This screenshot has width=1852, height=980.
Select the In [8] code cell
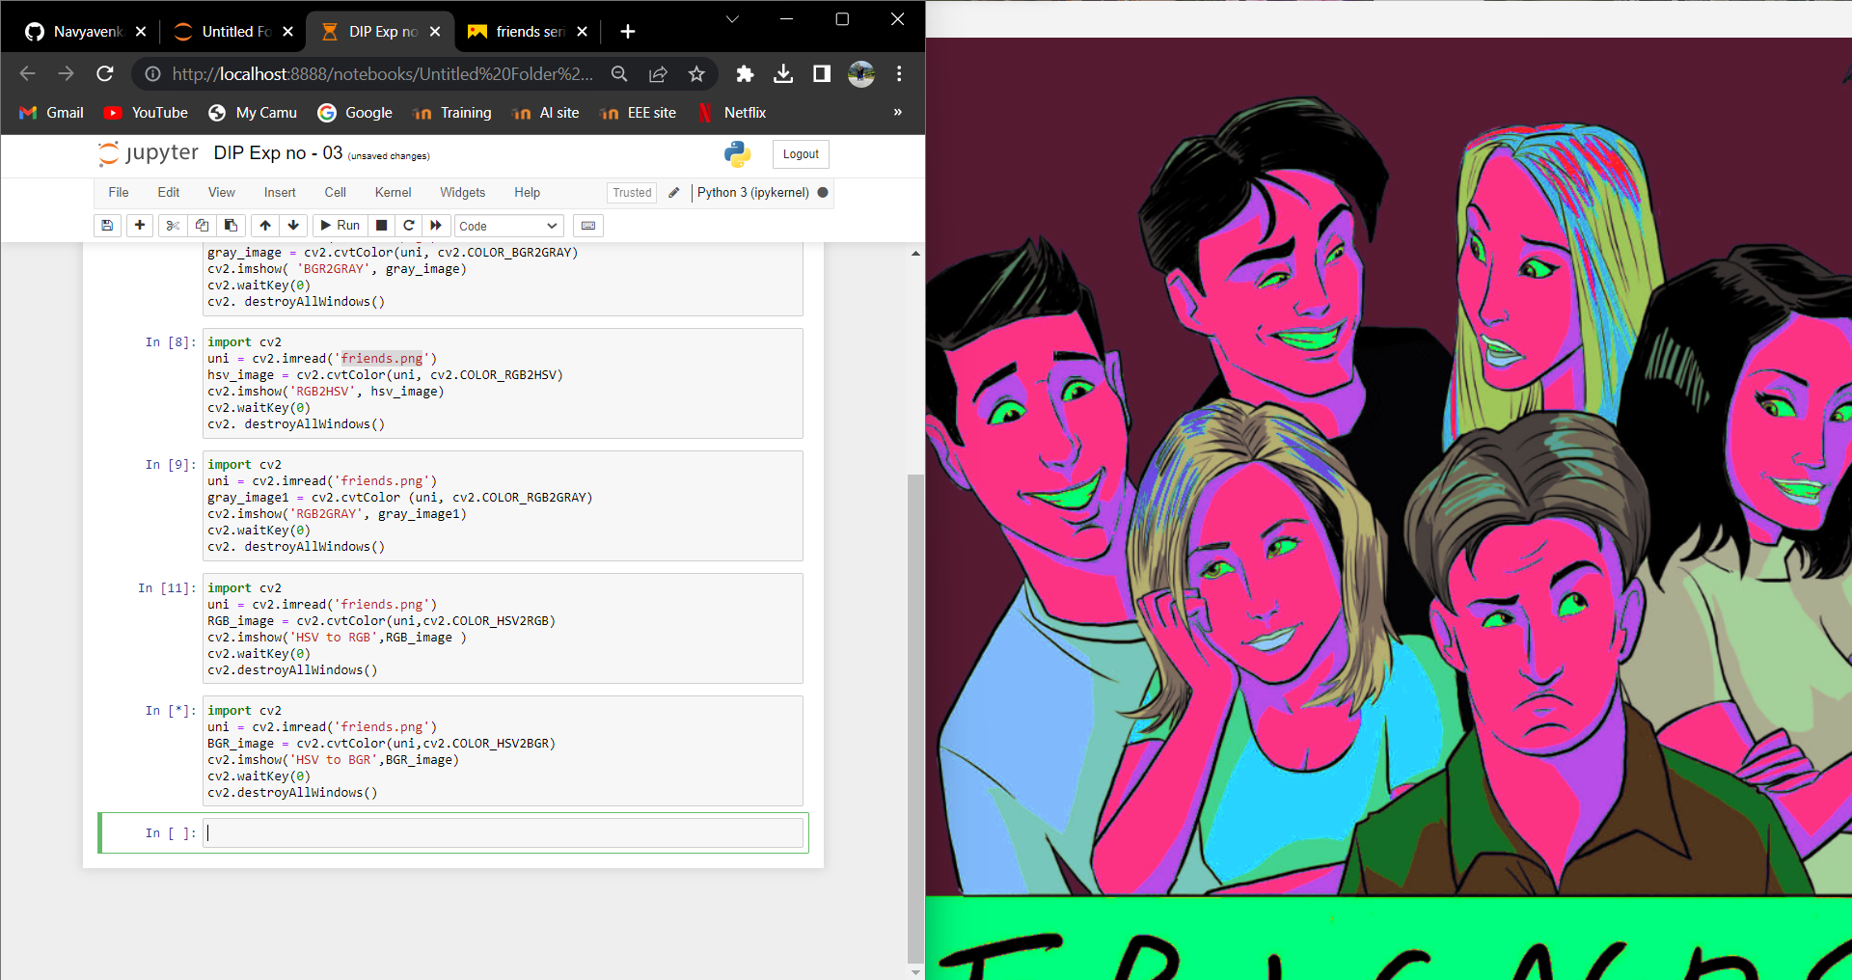tap(503, 383)
